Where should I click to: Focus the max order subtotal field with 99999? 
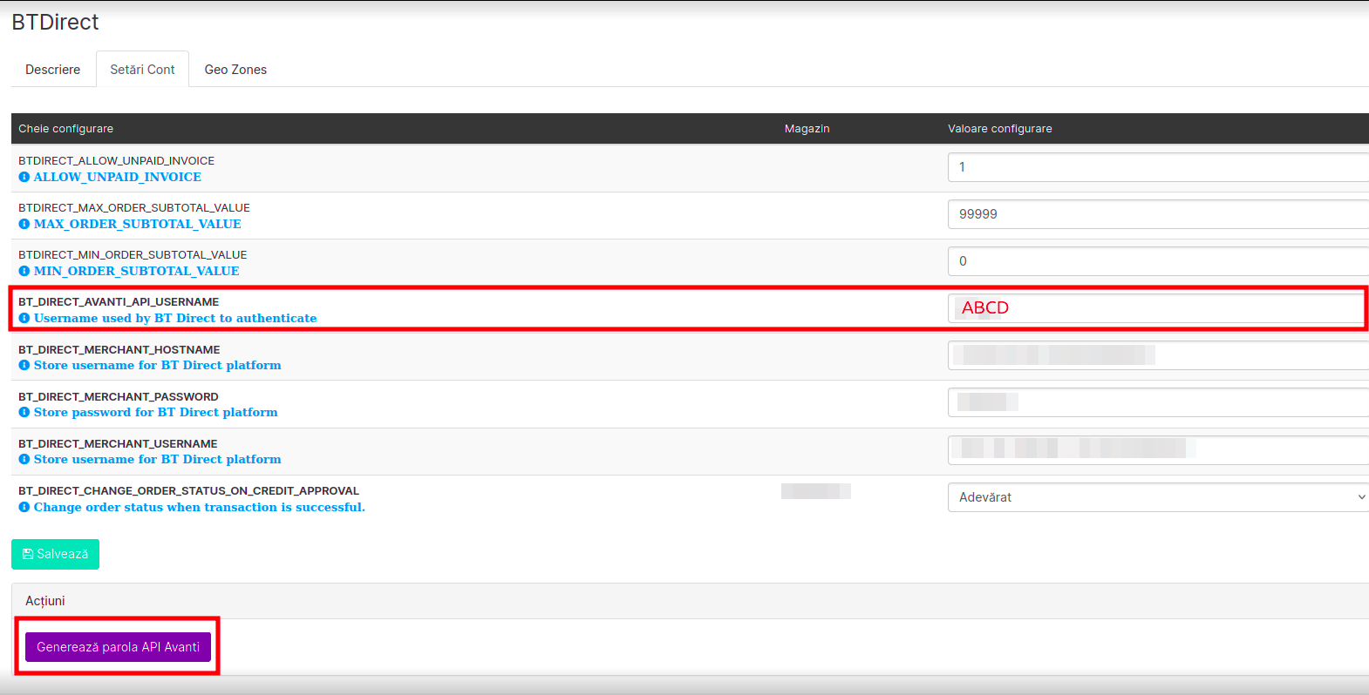(1158, 214)
